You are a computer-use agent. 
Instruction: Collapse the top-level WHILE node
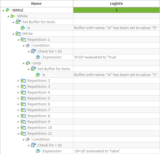tap(3, 10)
